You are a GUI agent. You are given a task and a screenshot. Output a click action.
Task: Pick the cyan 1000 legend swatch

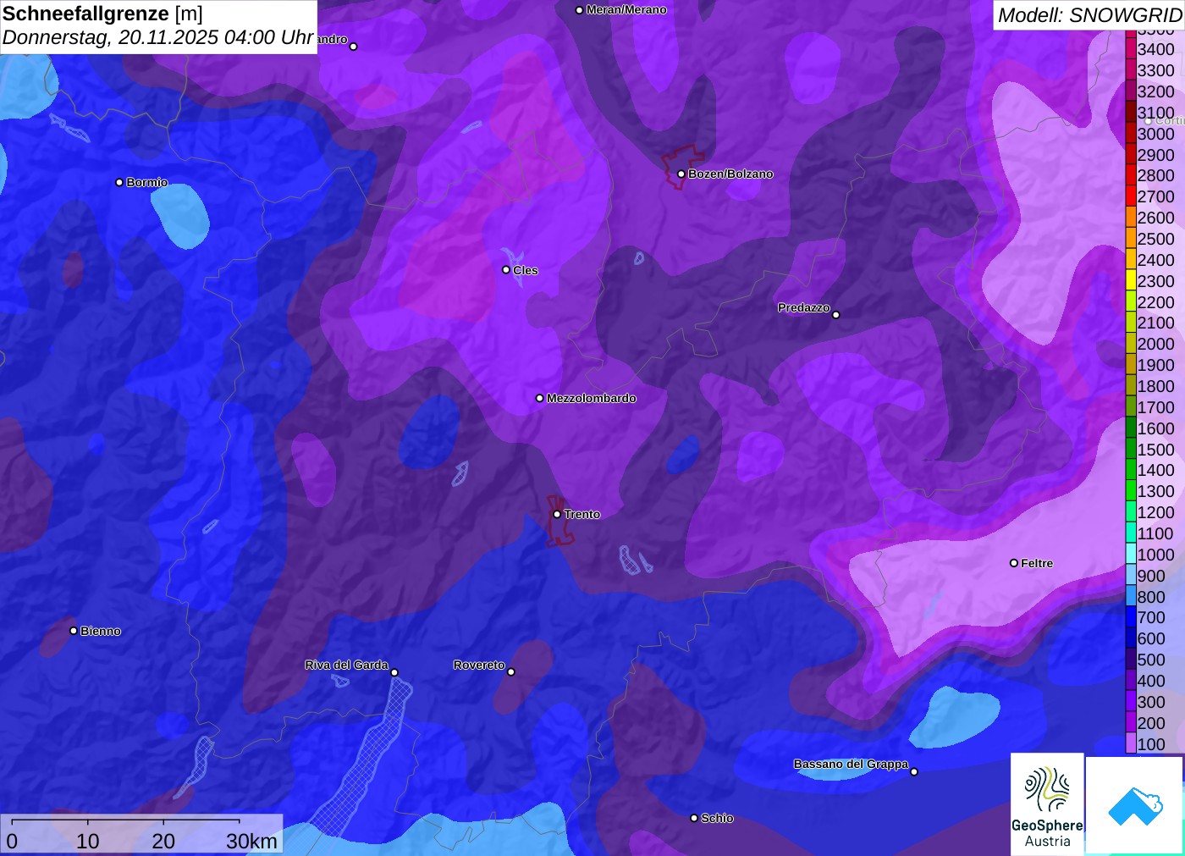(1131, 555)
